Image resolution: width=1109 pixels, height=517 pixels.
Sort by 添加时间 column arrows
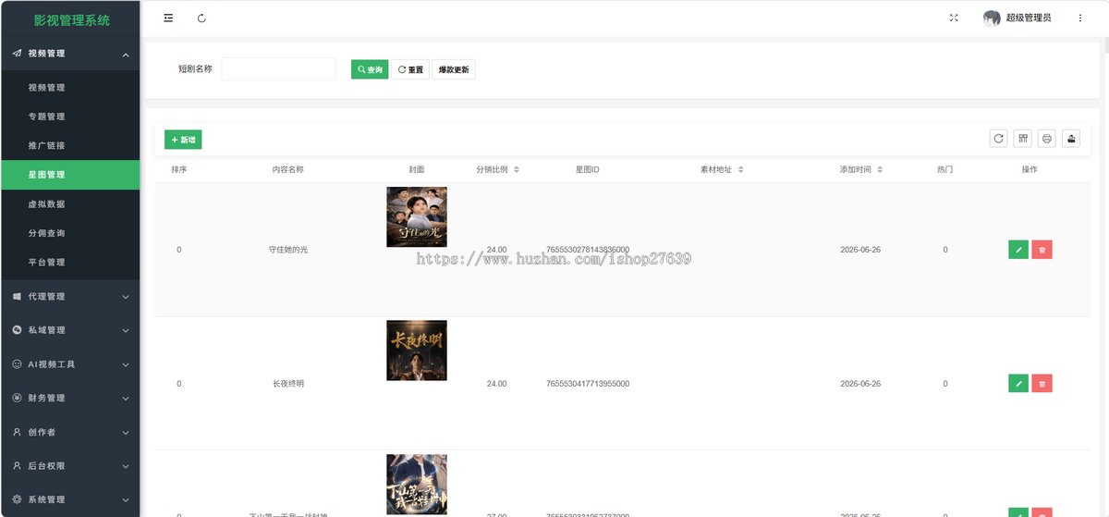[880, 170]
